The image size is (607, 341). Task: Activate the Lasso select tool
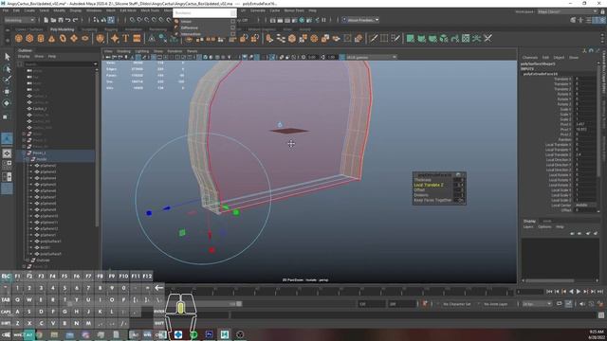coord(7,69)
